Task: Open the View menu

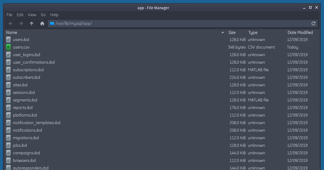Action: point(32,15)
